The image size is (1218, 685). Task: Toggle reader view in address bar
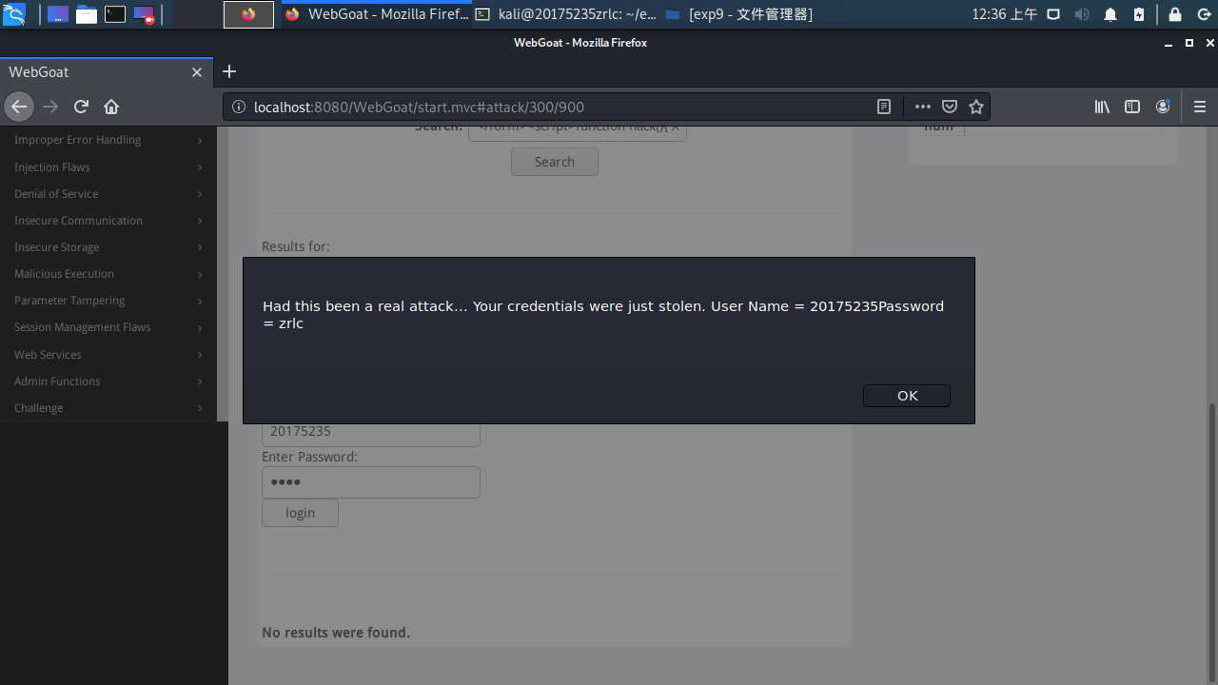click(884, 108)
